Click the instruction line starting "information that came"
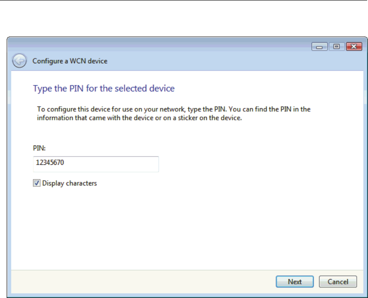The width and height of the screenshot is (368, 298). pos(139,118)
